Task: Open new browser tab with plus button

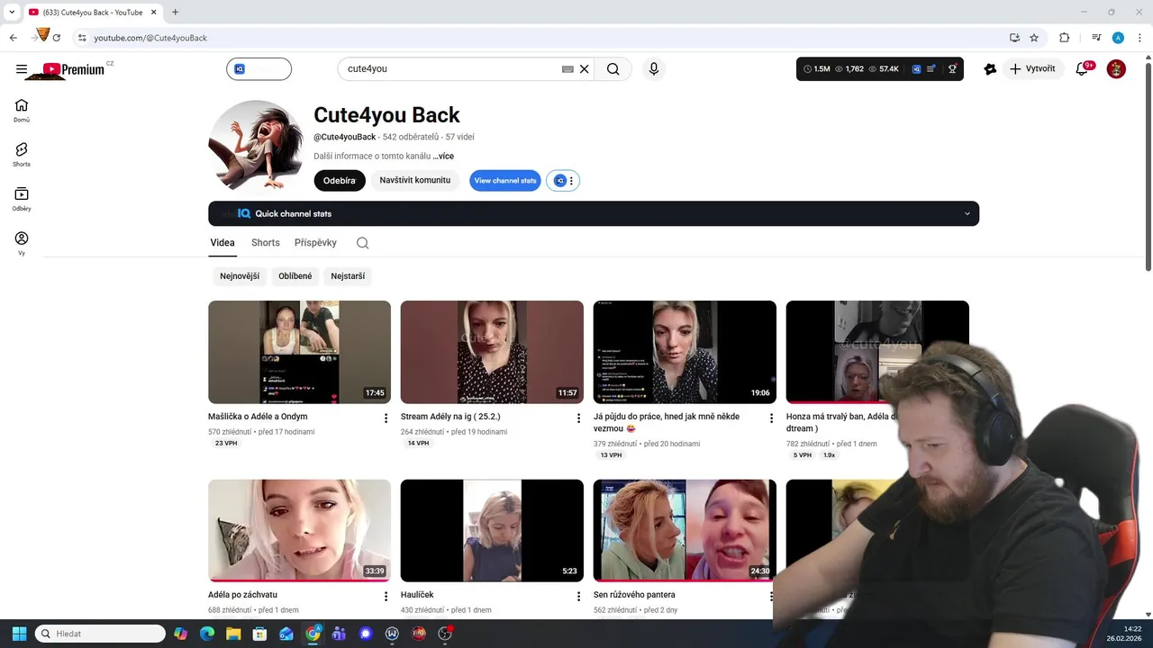Action: pyautogui.click(x=175, y=12)
